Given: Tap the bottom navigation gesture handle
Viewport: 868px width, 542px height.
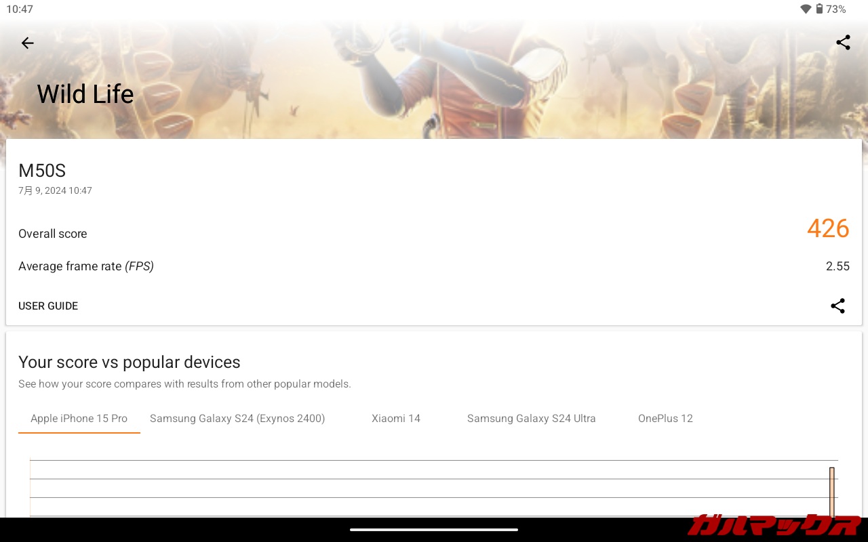Looking at the screenshot, I should point(434,530).
